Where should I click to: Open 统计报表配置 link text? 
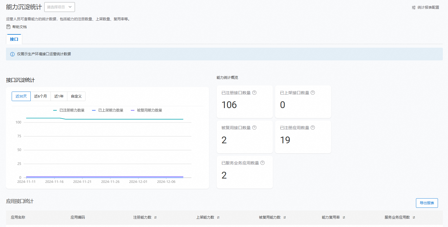428,8
